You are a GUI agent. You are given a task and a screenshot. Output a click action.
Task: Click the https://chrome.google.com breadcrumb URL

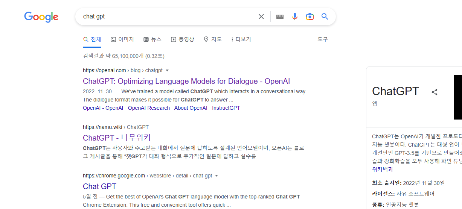pos(114,176)
